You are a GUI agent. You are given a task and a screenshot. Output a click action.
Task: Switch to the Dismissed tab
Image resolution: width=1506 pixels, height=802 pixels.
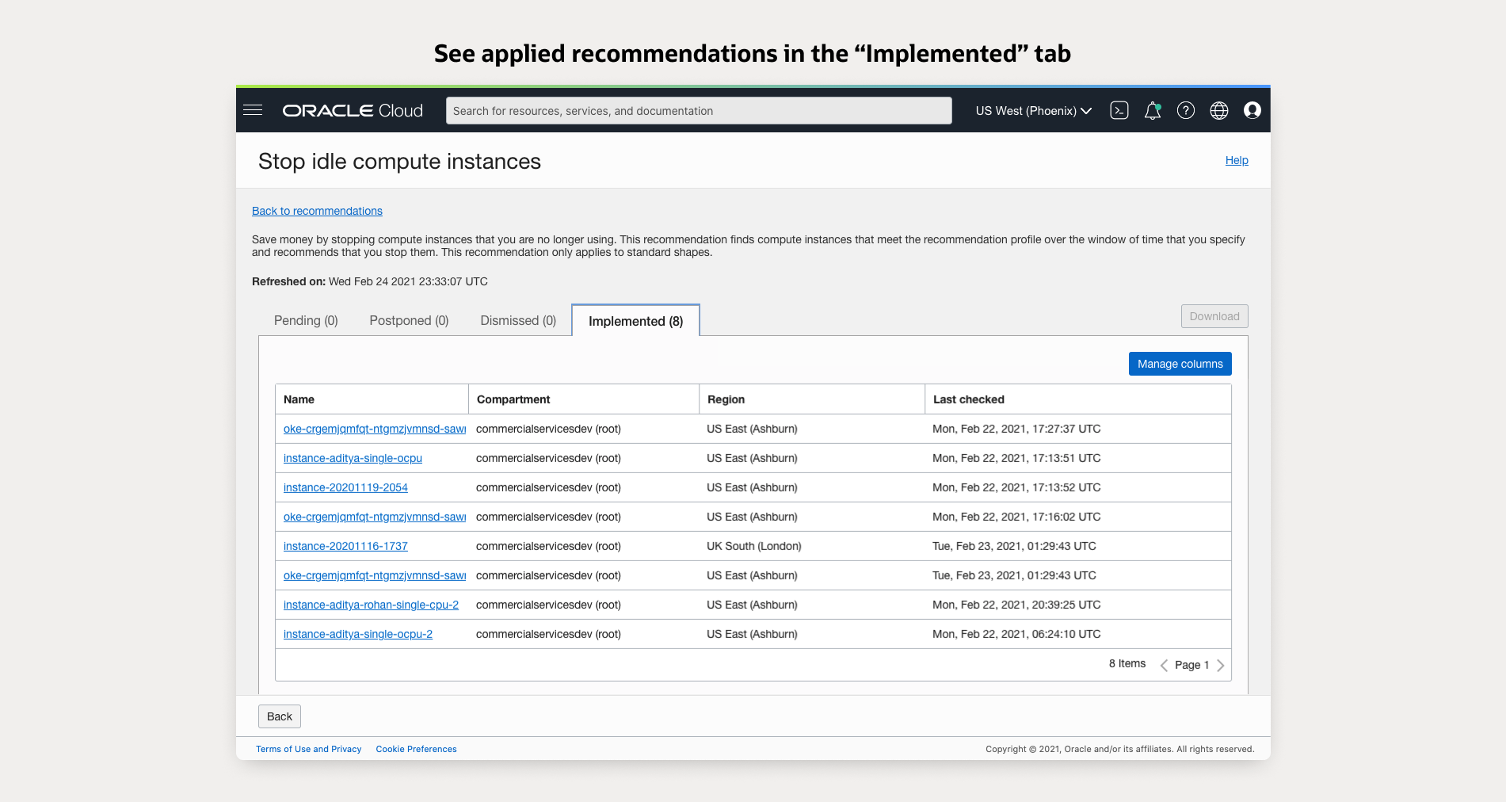517,320
